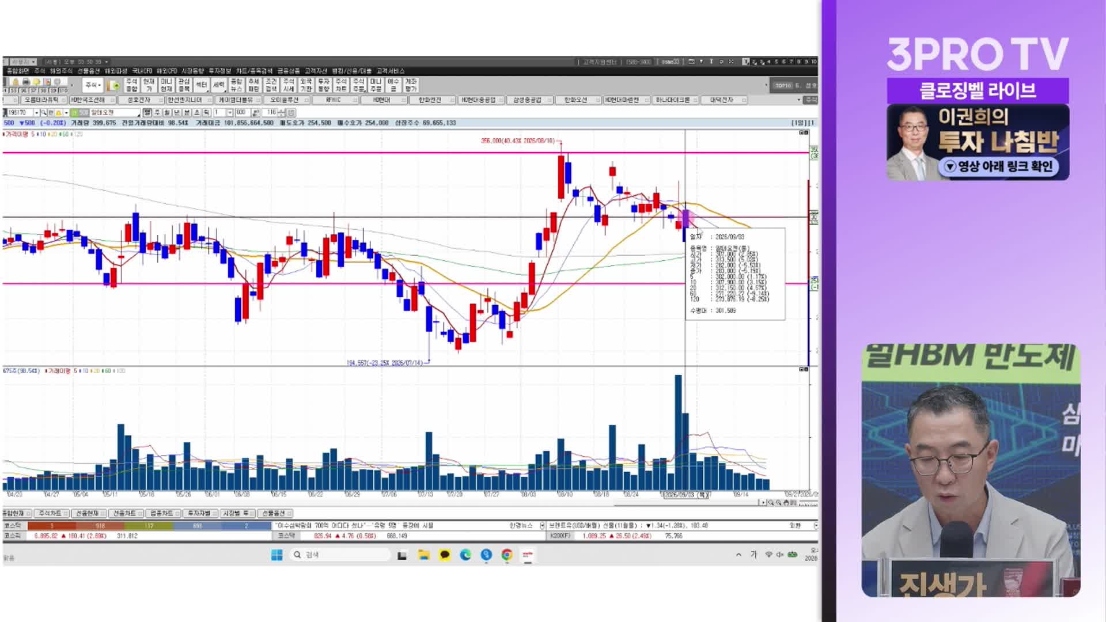Open Google Chrome from the taskbar
The height and width of the screenshot is (622, 1106).
click(x=507, y=555)
